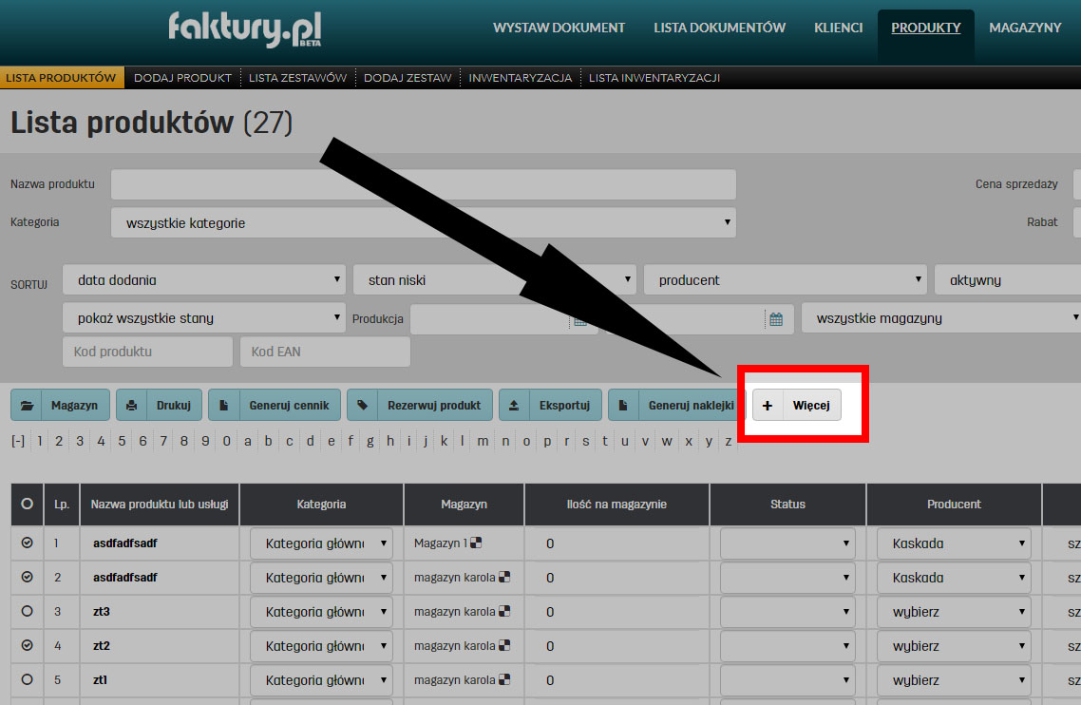Open the Więcej plus button
The width and height of the screenshot is (1081, 705).
(796, 405)
